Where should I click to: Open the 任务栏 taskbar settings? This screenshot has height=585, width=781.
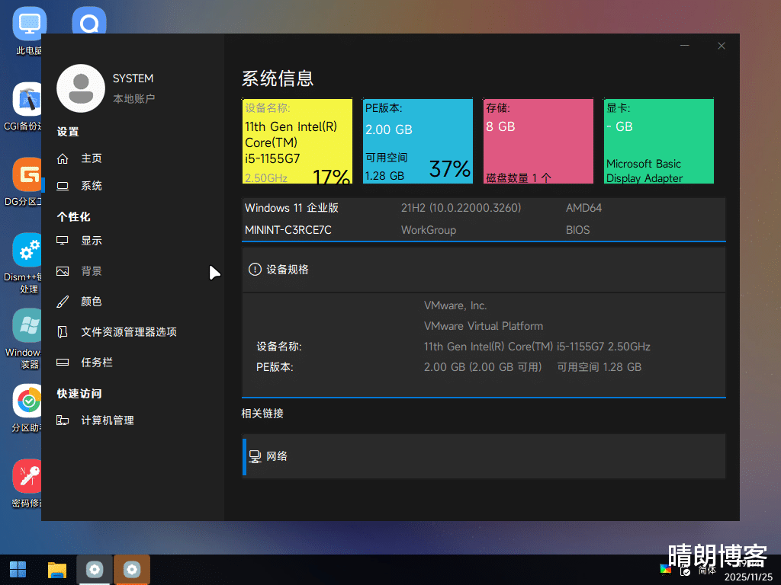click(x=97, y=362)
